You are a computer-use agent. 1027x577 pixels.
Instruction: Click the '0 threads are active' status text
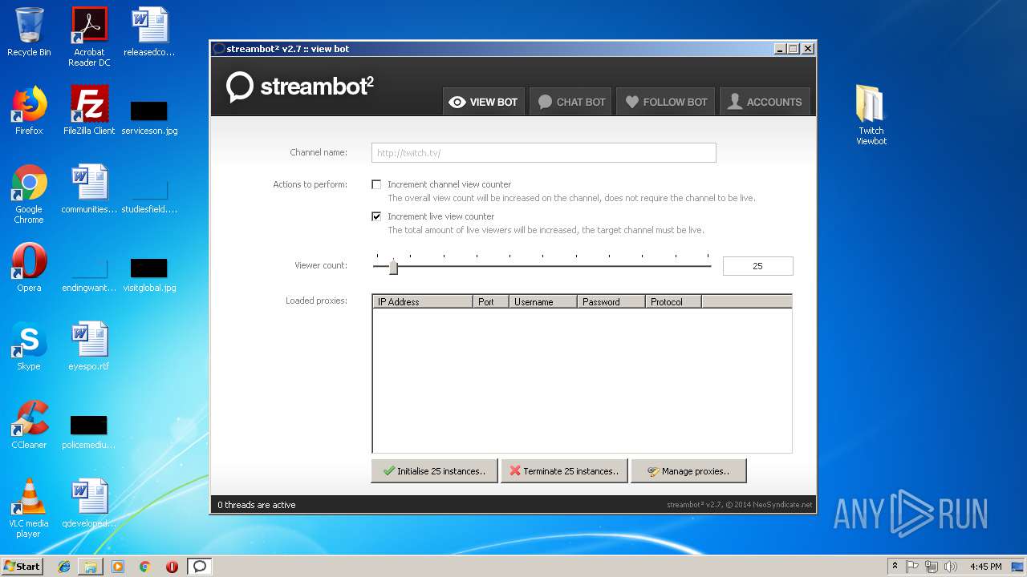point(257,505)
